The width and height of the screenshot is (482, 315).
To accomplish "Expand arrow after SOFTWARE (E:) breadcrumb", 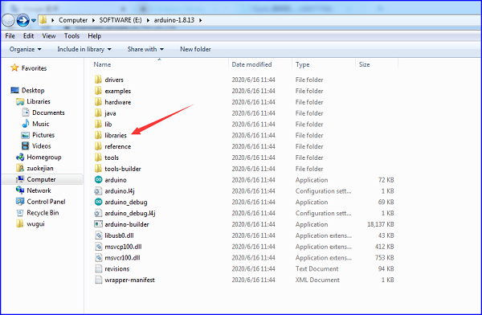I will [x=148, y=20].
